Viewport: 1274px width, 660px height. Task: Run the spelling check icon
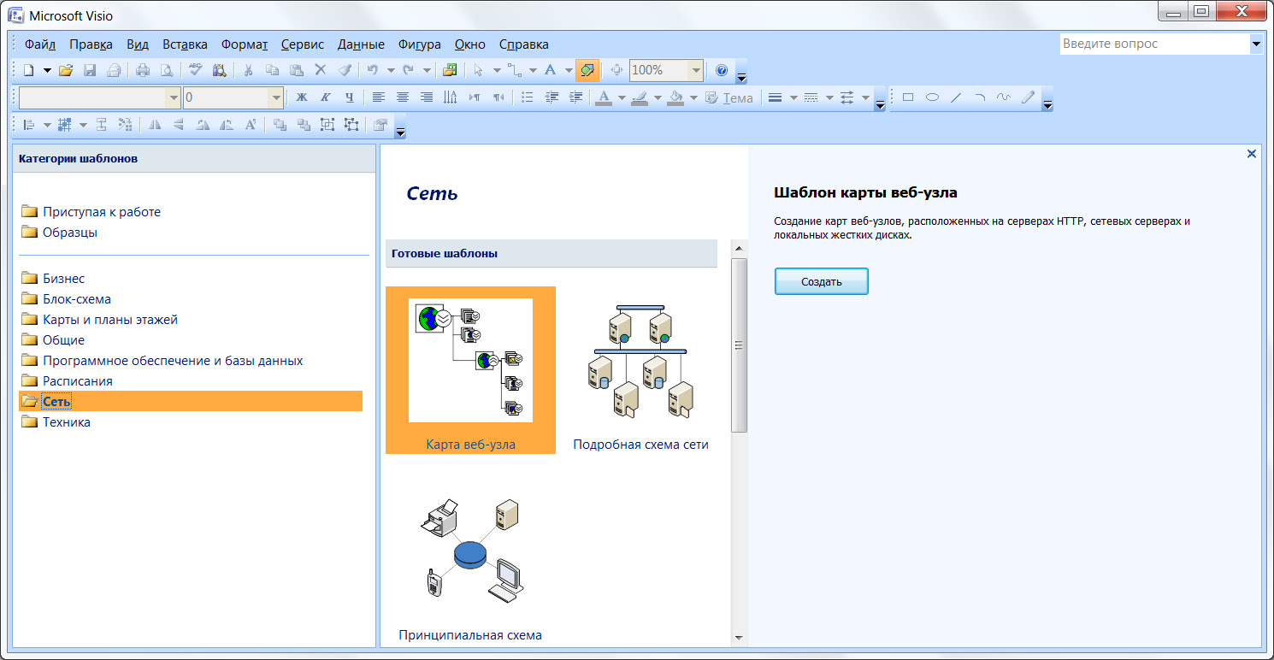point(195,70)
